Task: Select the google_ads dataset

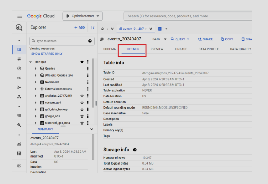Action: point(52,116)
